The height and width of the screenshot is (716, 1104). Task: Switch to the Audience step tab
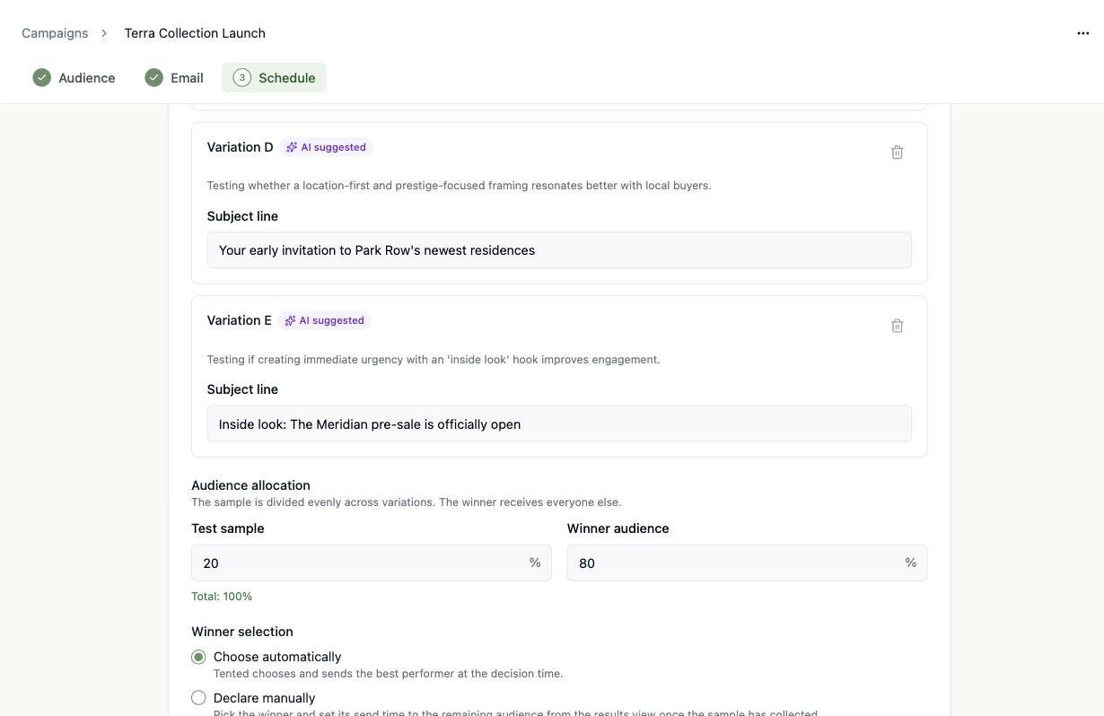point(74,77)
